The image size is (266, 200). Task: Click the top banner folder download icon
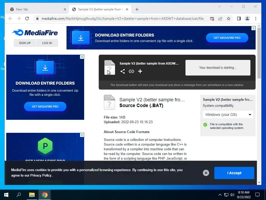pos(81,37)
